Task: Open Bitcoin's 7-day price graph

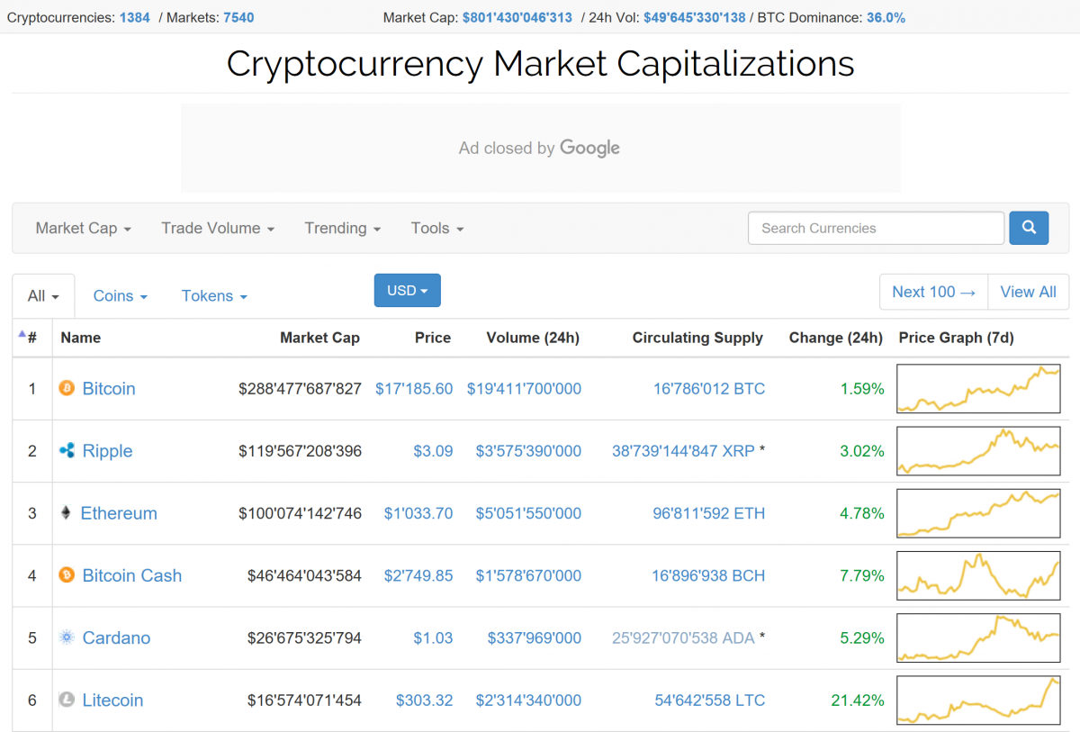Action: (x=978, y=388)
